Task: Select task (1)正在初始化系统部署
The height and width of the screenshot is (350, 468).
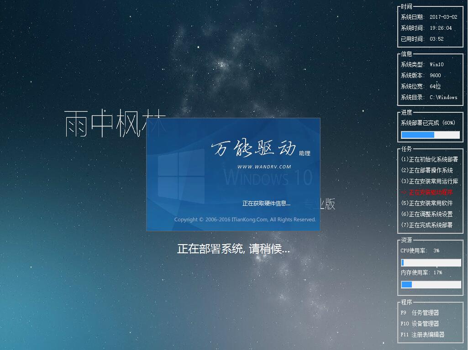Action: [x=430, y=159]
